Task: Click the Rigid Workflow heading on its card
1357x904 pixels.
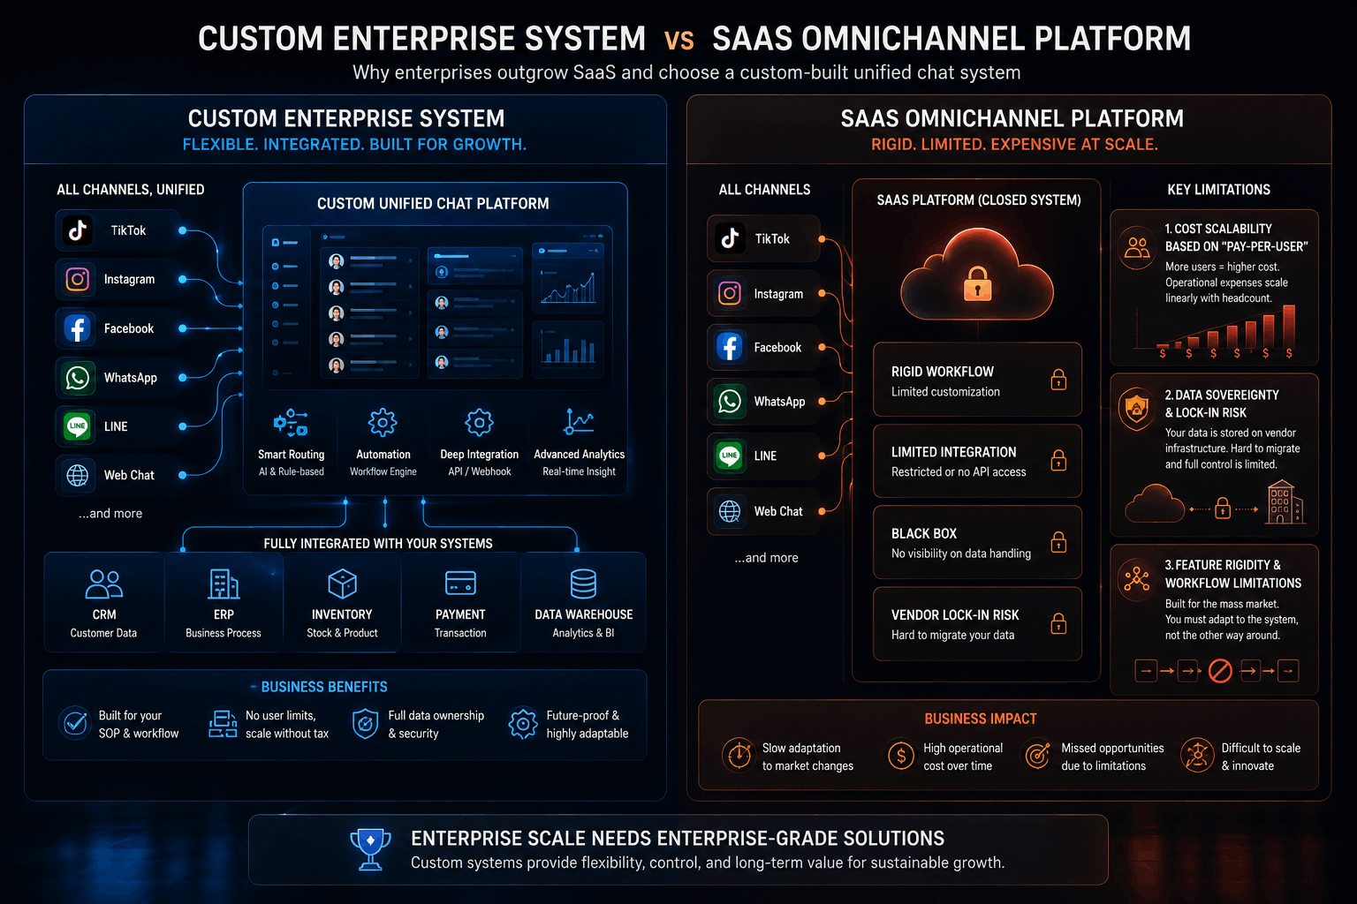Action: (943, 372)
